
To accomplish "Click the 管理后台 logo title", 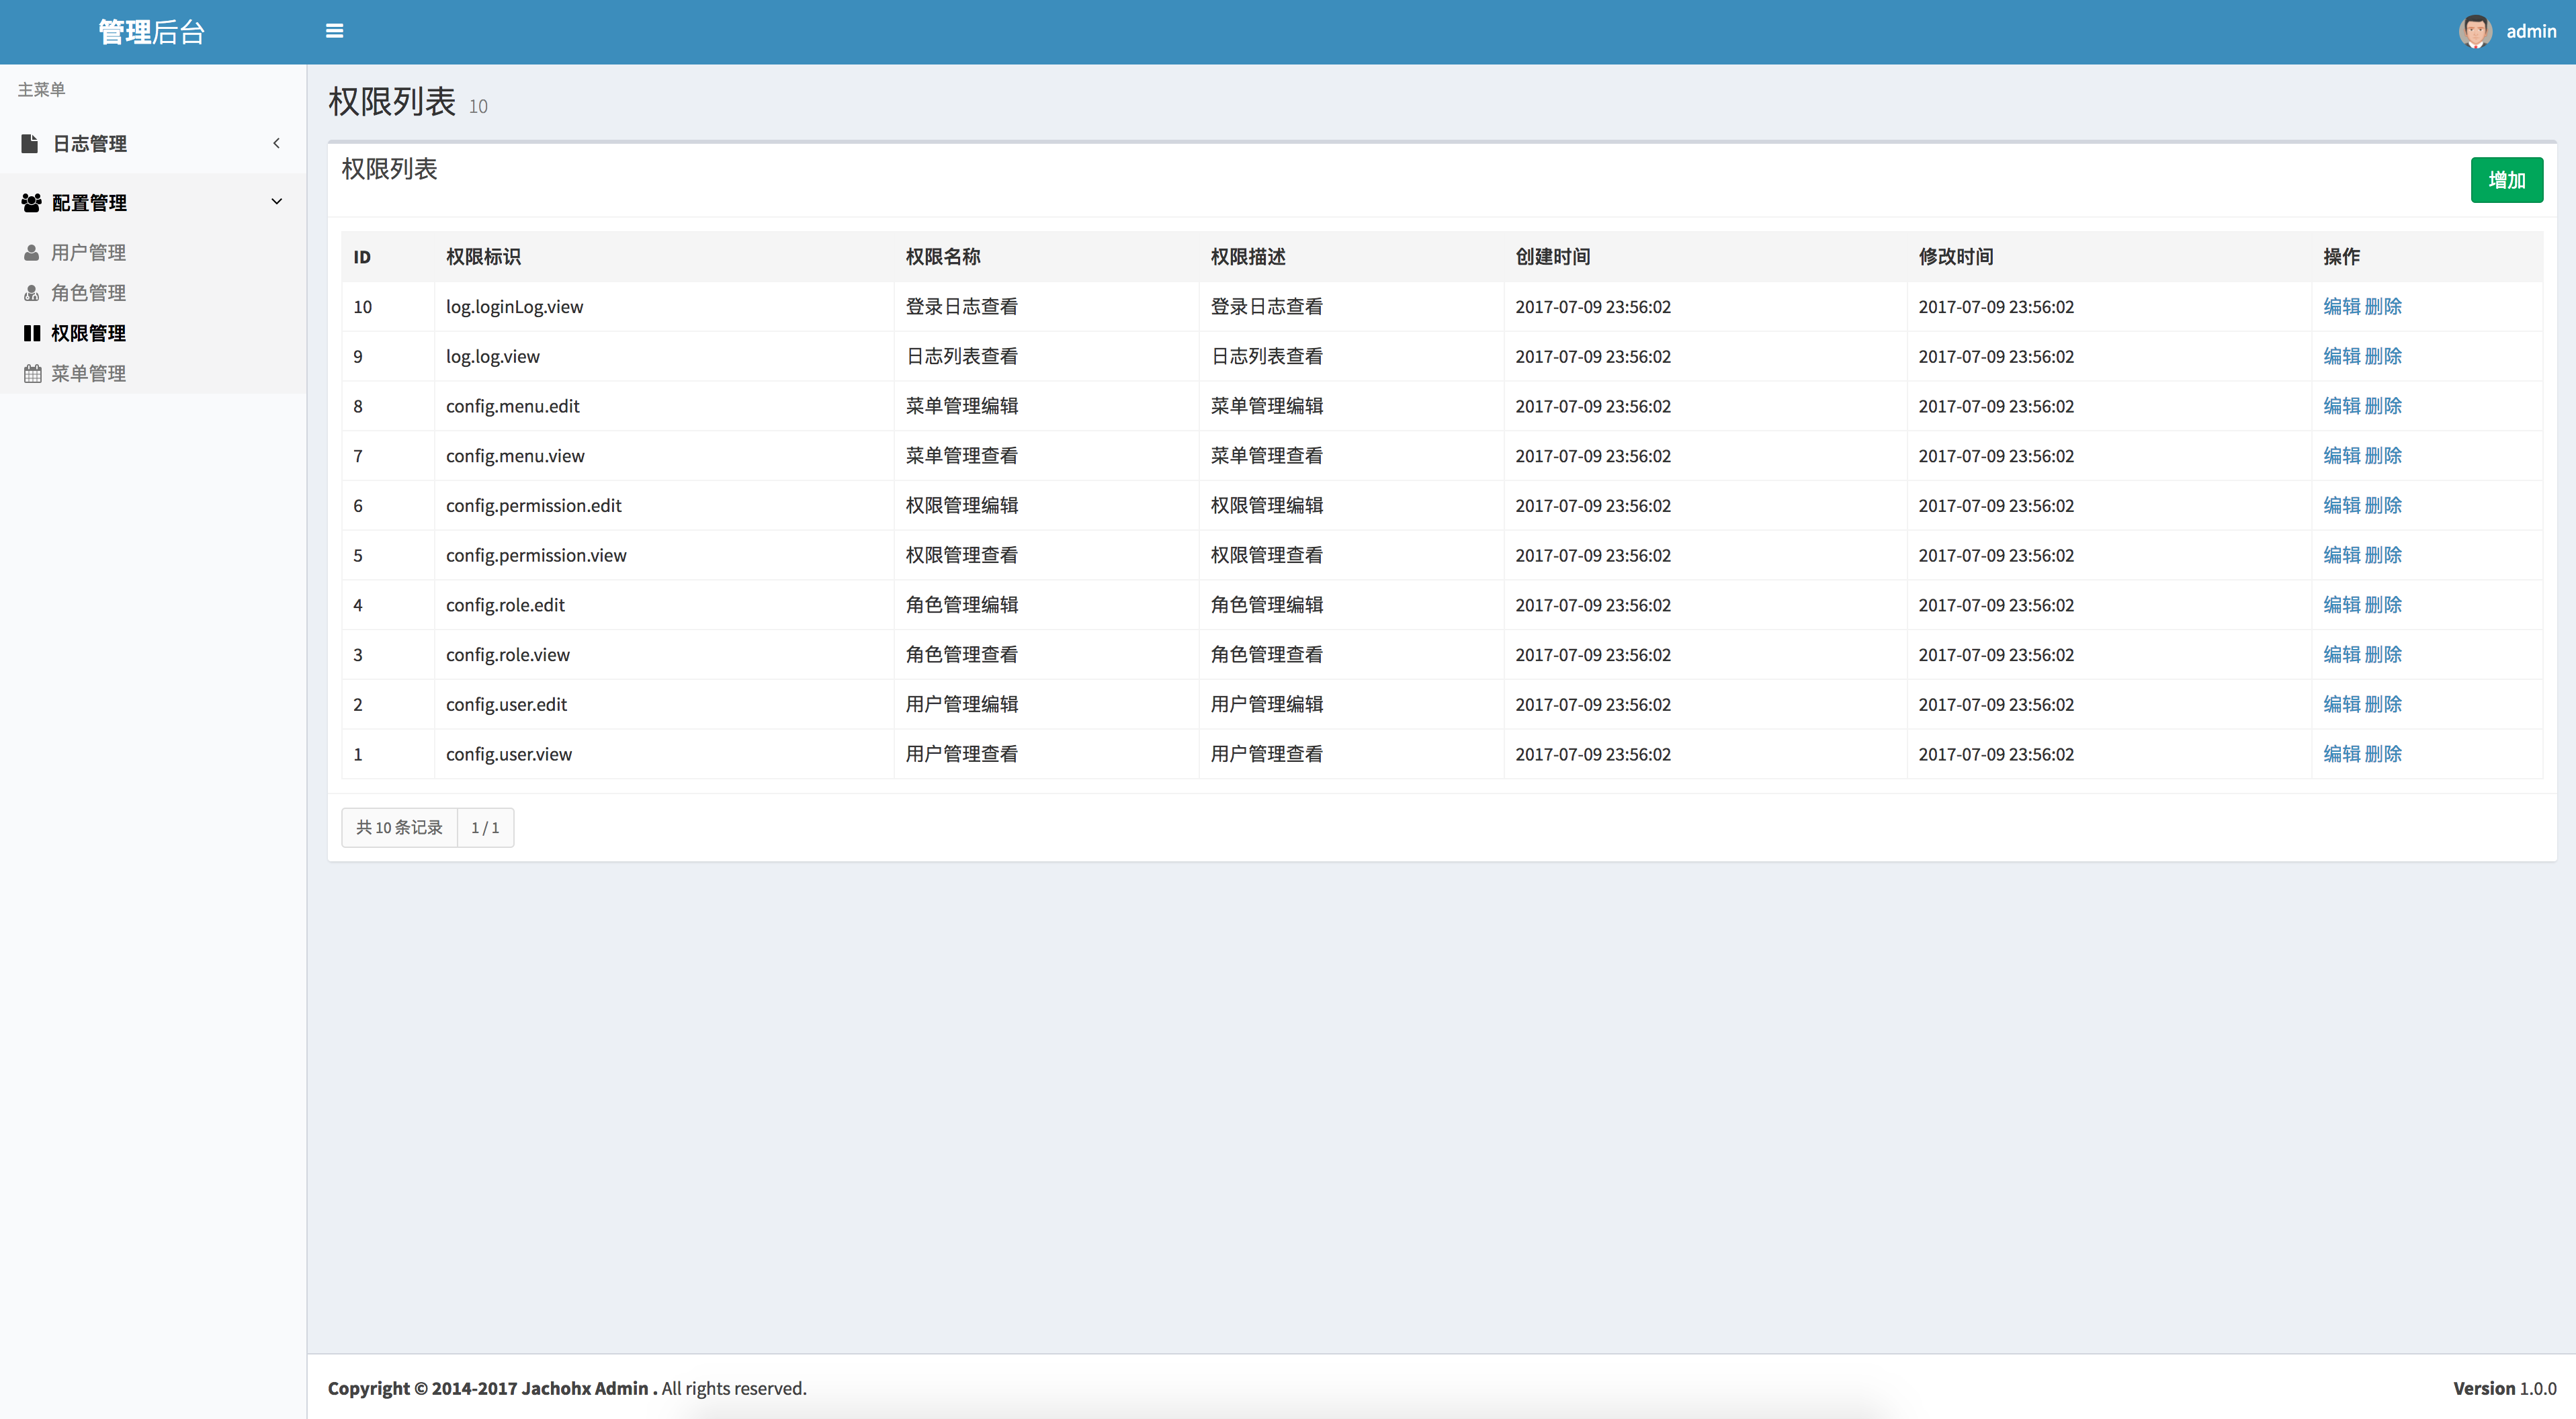I will click(x=152, y=32).
